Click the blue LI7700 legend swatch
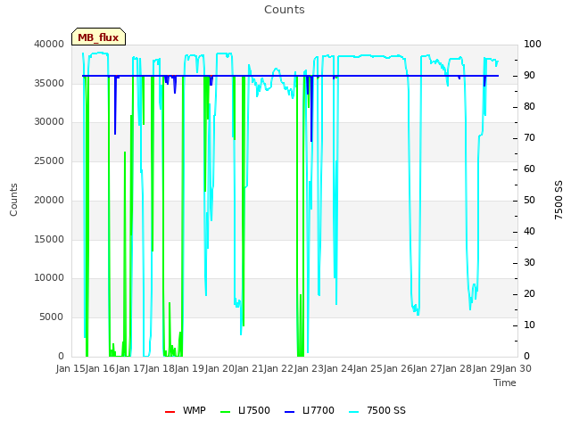The image size is (571, 428). coord(289,412)
